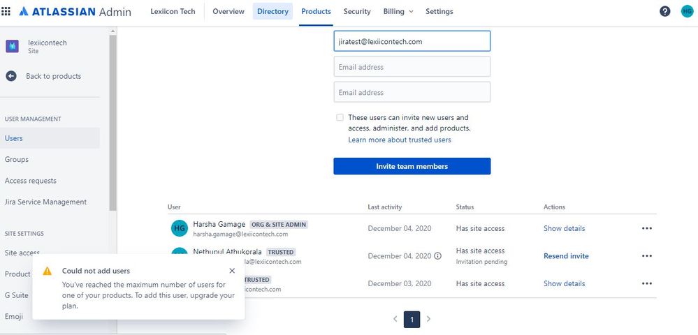
Task: Open Learn more about trusted users link
Action: point(399,140)
